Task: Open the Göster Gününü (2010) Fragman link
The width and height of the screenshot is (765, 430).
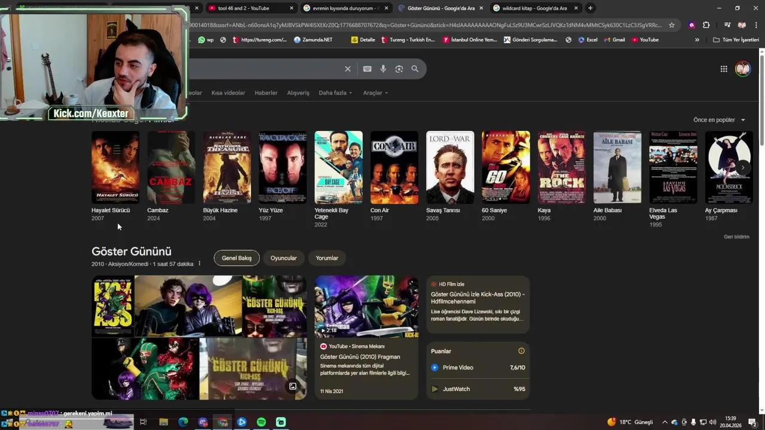Action: (x=360, y=357)
